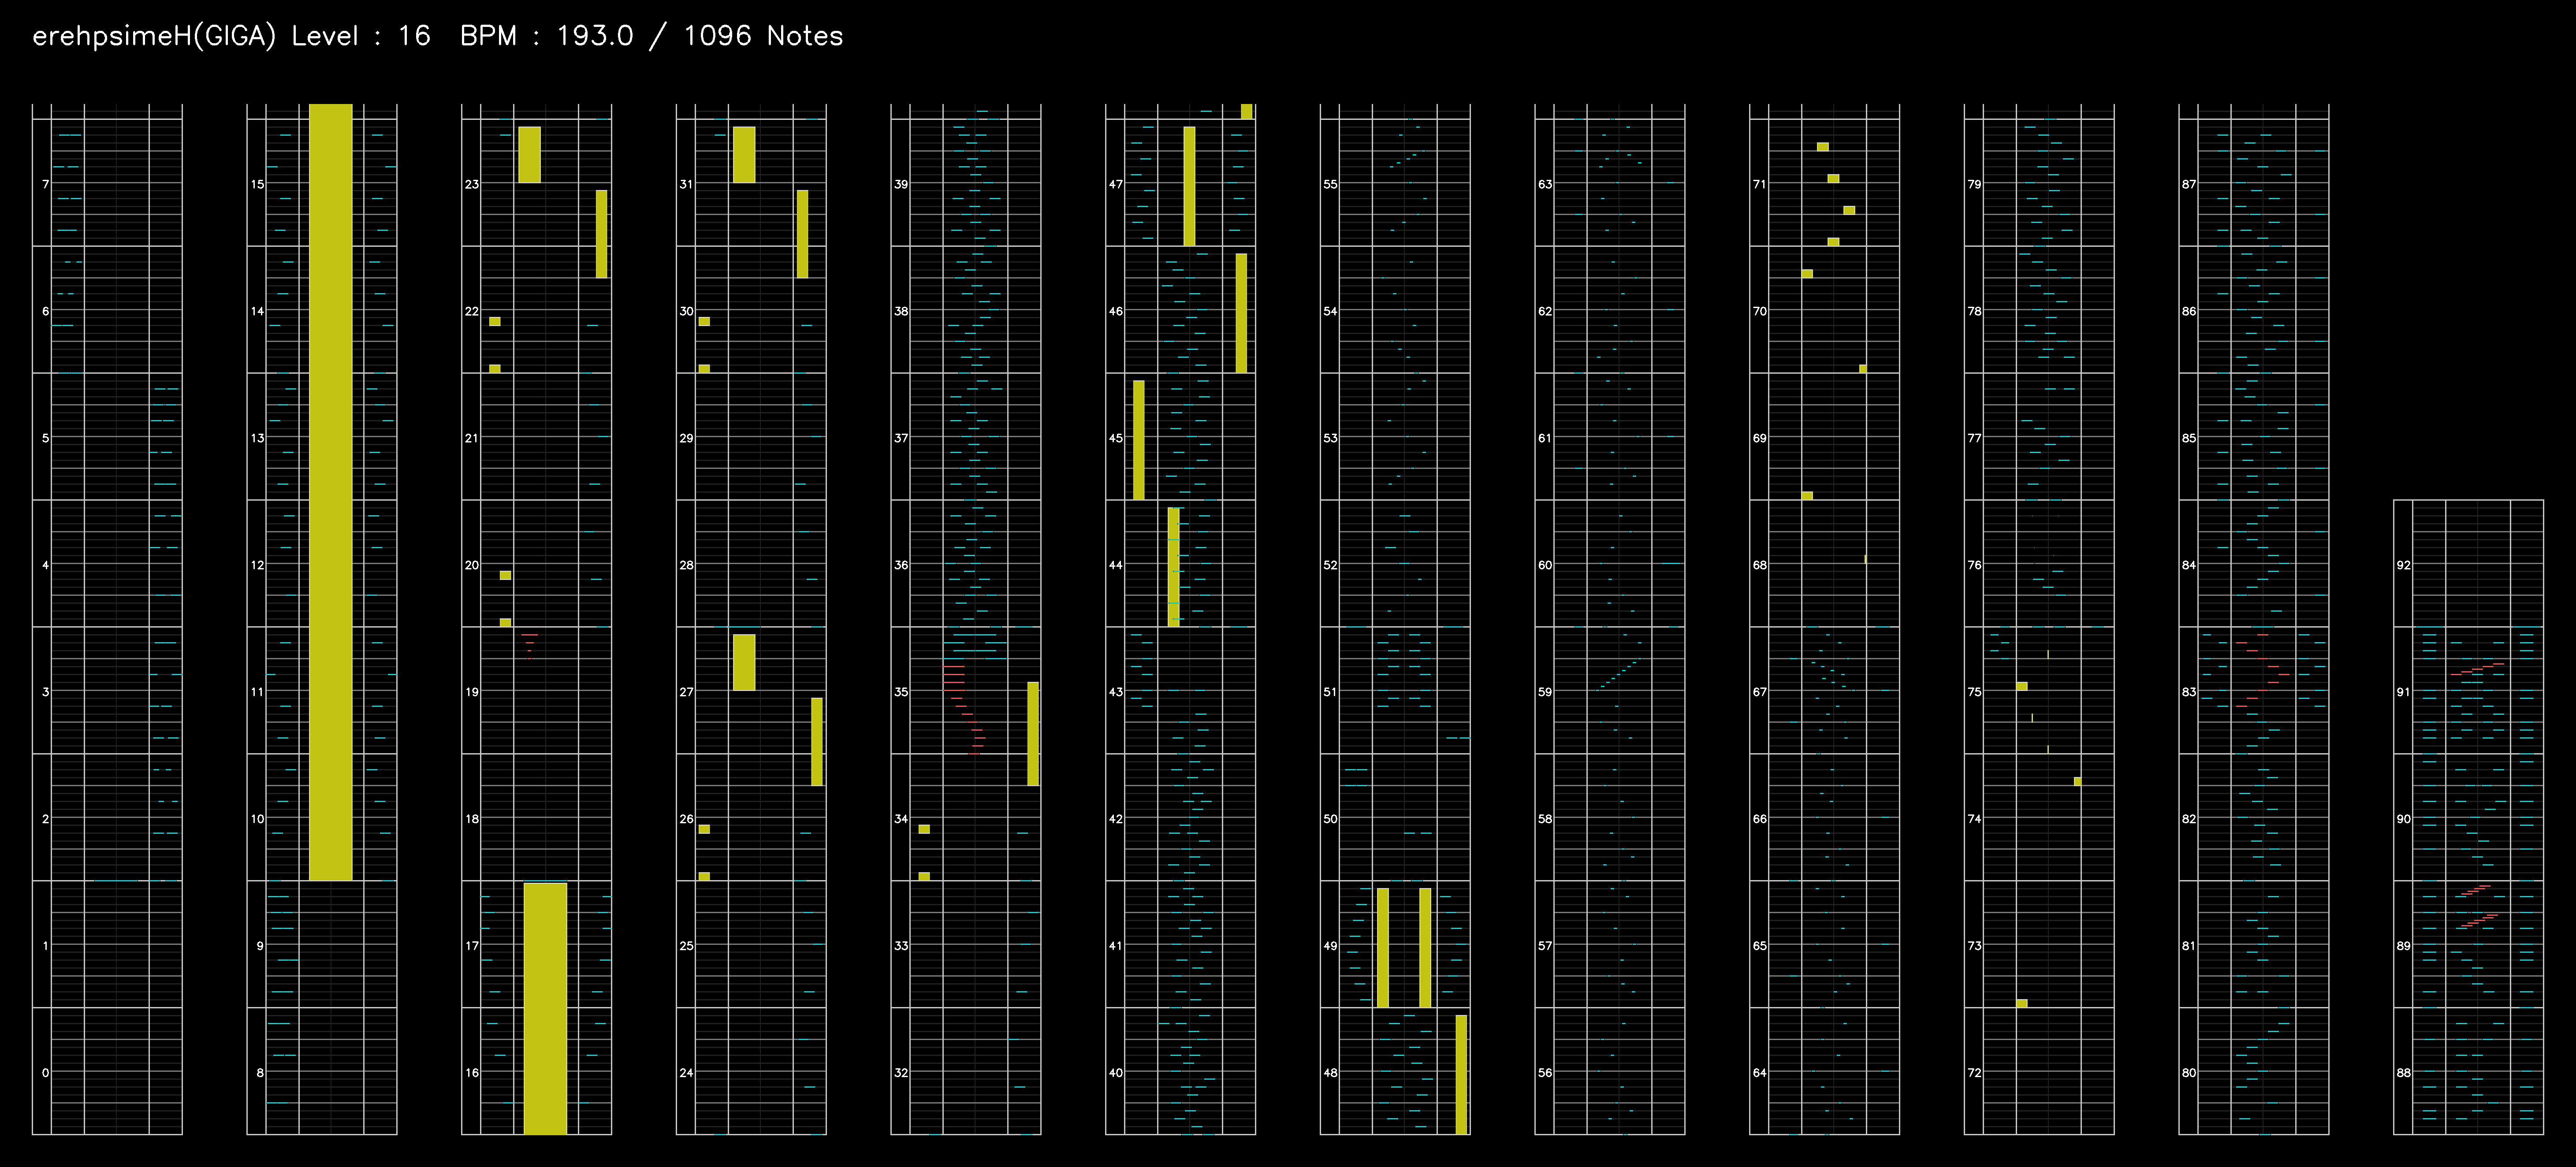Click measure number 3 label
Image resolution: width=2576 pixels, height=1167 pixels.
tap(45, 692)
